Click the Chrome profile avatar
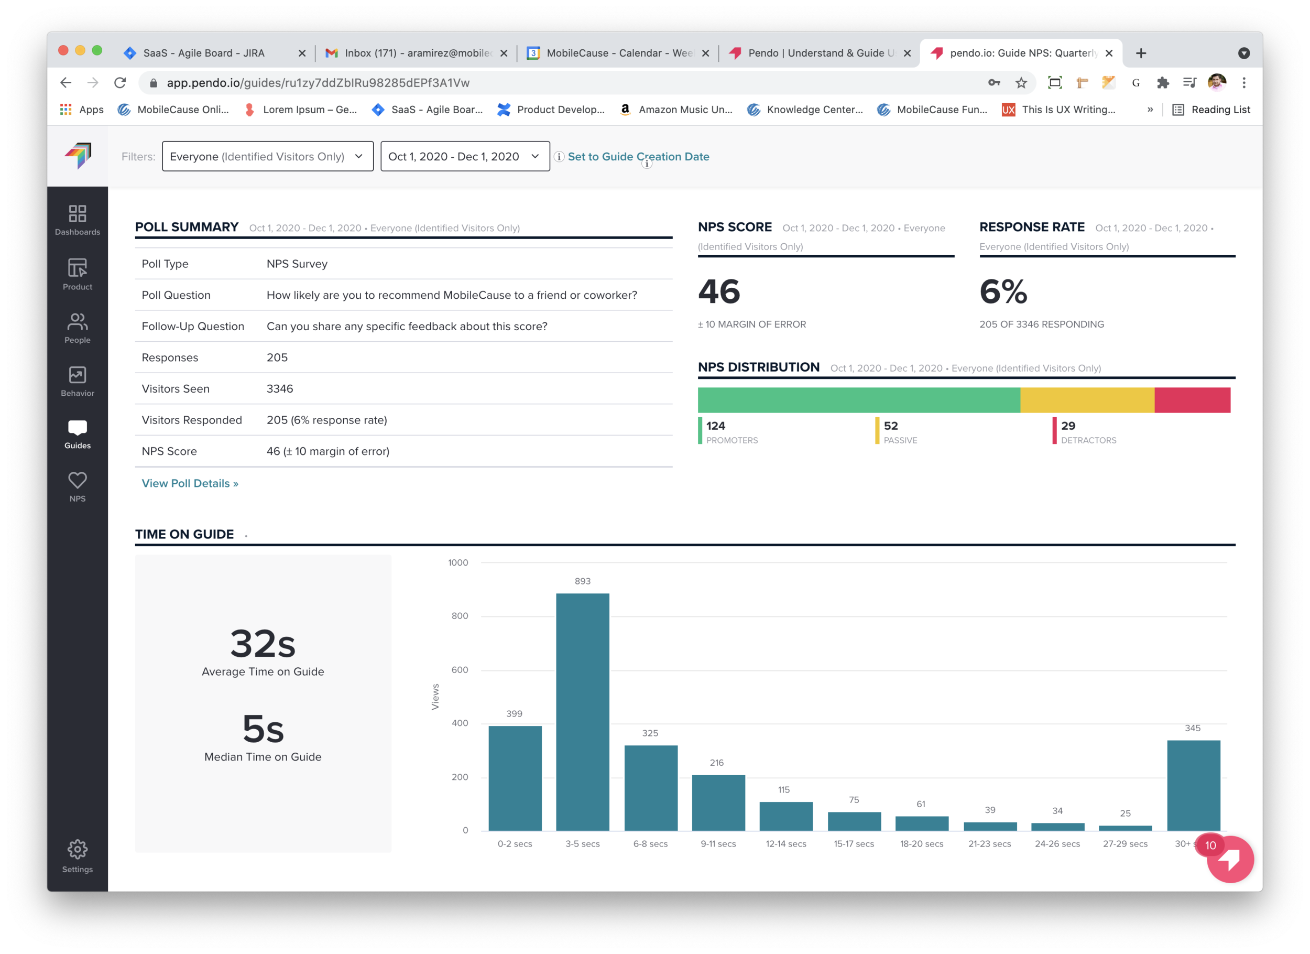The height and width of the screenshot is (954, 1310). (1217, 83)
